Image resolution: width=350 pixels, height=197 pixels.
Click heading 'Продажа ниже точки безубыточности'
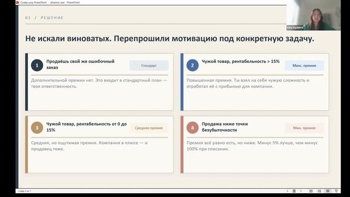click(x=225, y=127)
